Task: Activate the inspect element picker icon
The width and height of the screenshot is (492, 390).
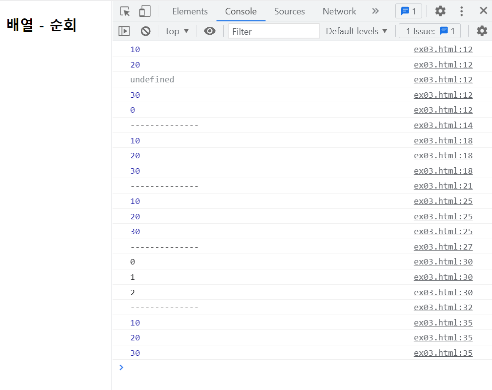Action: pyautogui.click(x=125, y=11)
